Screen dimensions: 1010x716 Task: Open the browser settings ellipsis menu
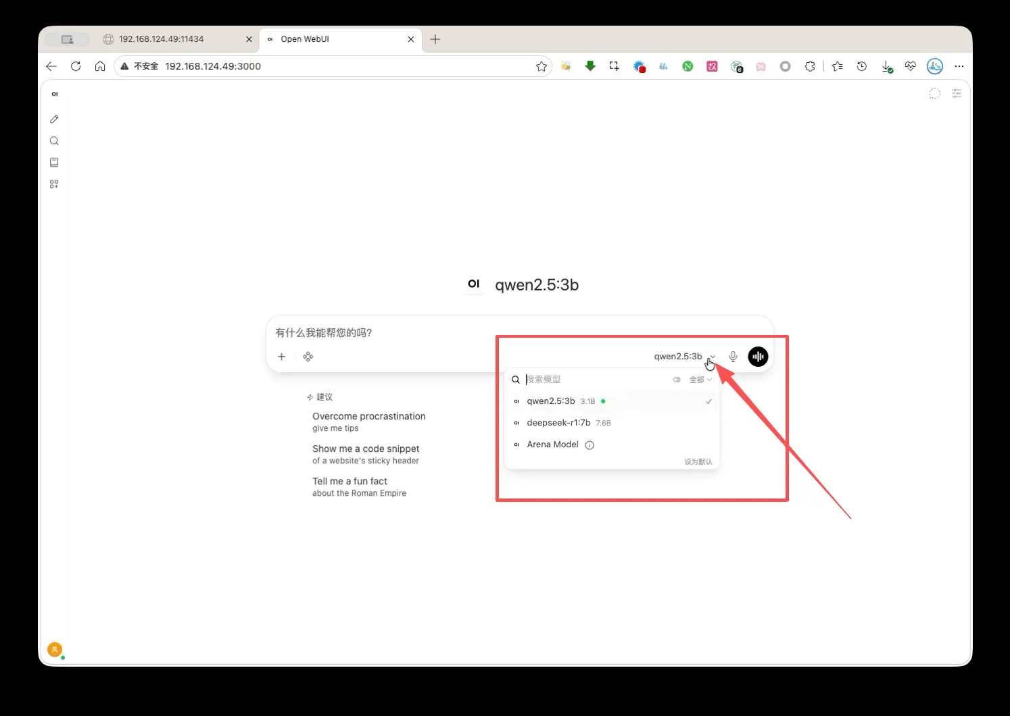pyautogui.click(x=959, y=66)
